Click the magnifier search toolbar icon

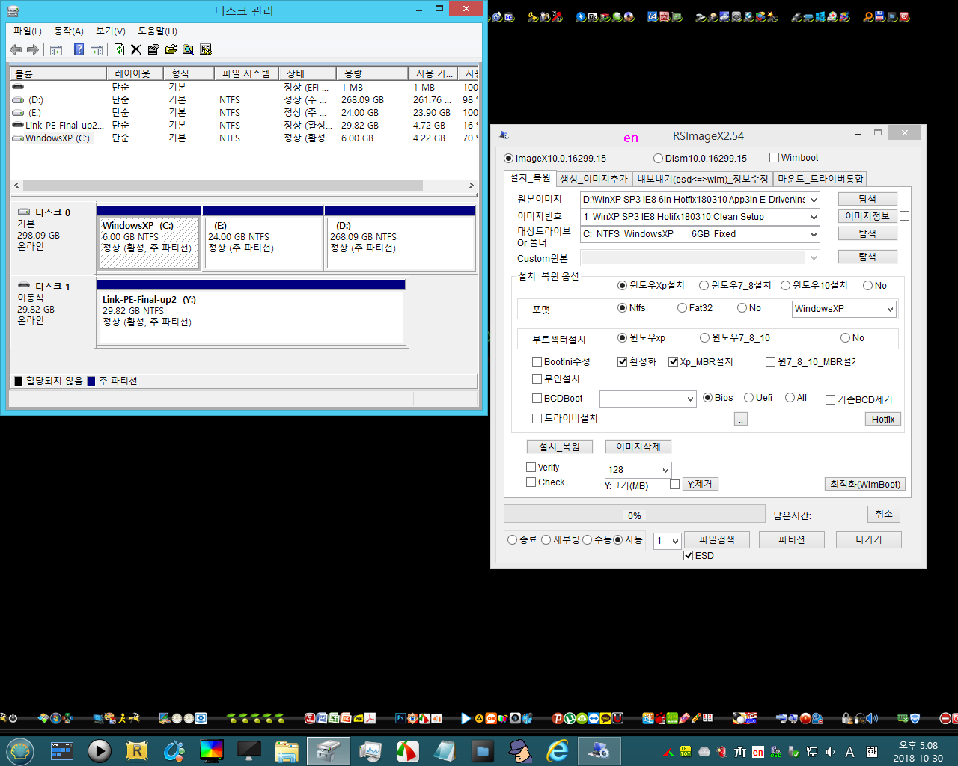pos(188,49)
